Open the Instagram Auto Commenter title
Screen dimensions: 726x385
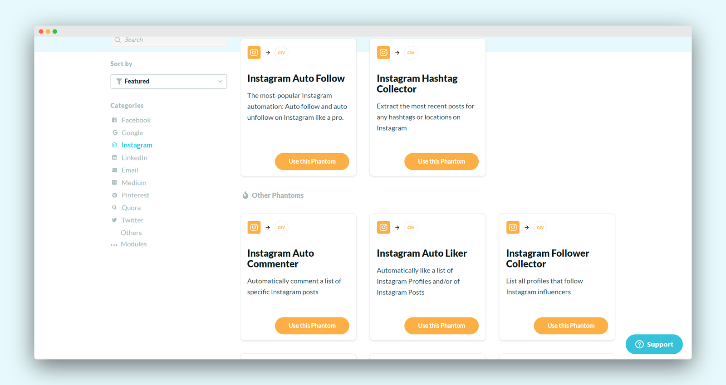coord(280,258)
